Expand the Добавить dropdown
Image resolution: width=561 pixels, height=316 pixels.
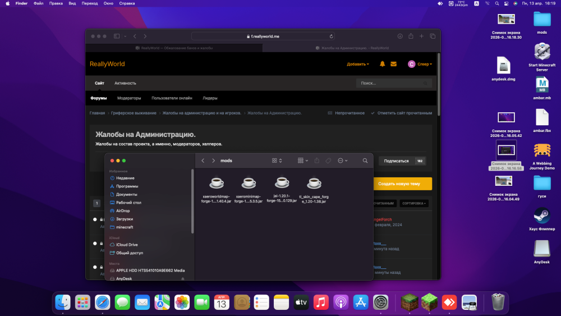[358, 64]
